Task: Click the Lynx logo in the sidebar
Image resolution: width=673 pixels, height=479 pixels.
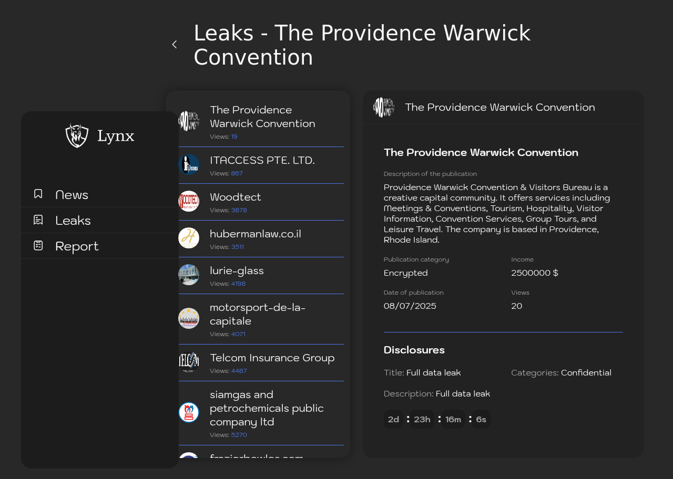Action: [x=100, y=136]
